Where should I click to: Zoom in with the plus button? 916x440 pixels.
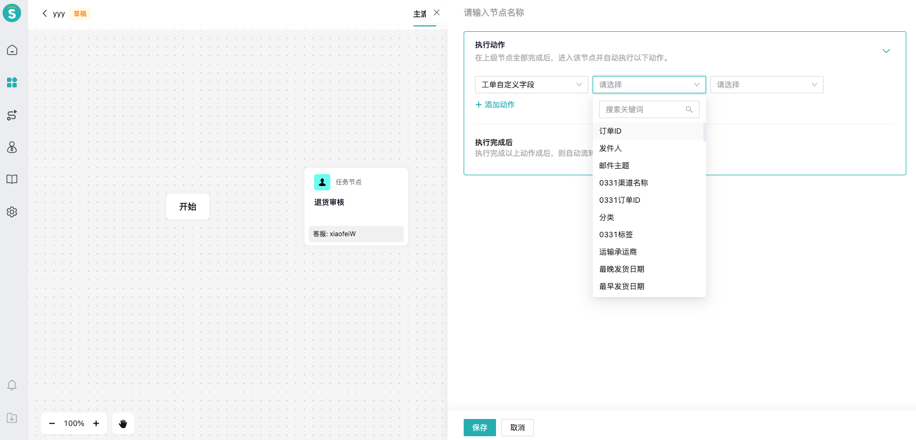pos(96,423)
